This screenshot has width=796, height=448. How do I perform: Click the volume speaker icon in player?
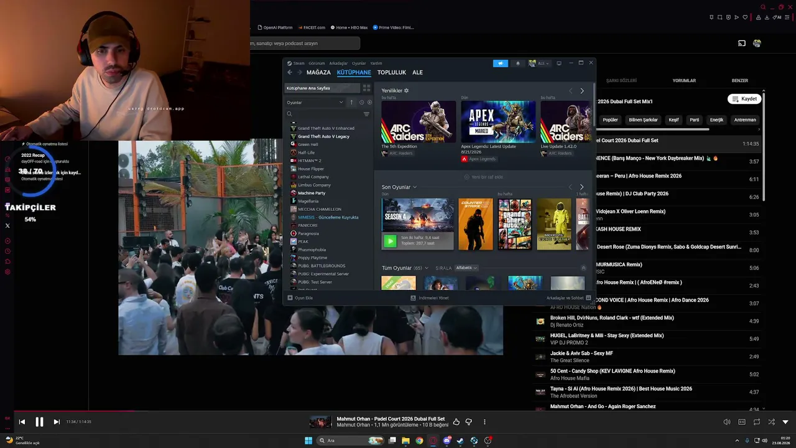tap(727, 422)
